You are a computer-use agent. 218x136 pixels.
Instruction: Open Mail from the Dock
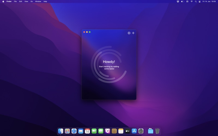click(81, 131)
